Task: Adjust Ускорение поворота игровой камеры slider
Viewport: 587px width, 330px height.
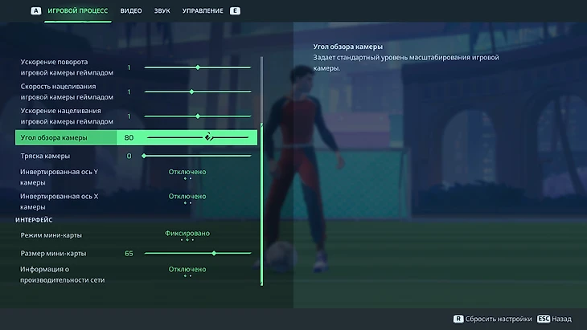Action: point(198,67)
